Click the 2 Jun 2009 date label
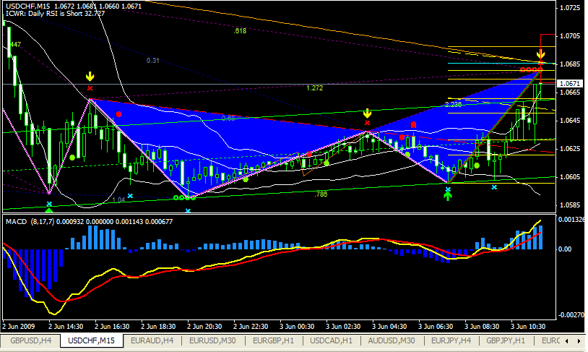Image resolution: width=588 pixels, height=352 pixels. pos(18,327)
